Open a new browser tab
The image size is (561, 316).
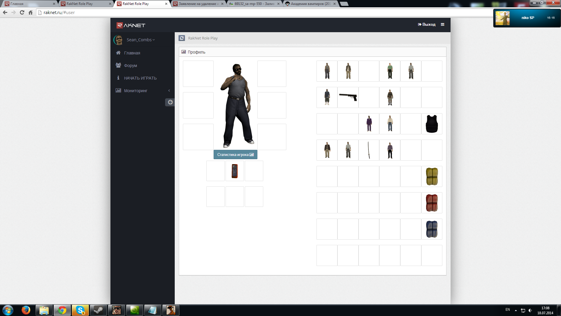tap(344, 4)
